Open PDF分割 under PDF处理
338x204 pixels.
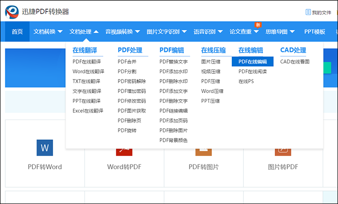tap(127, 71)
